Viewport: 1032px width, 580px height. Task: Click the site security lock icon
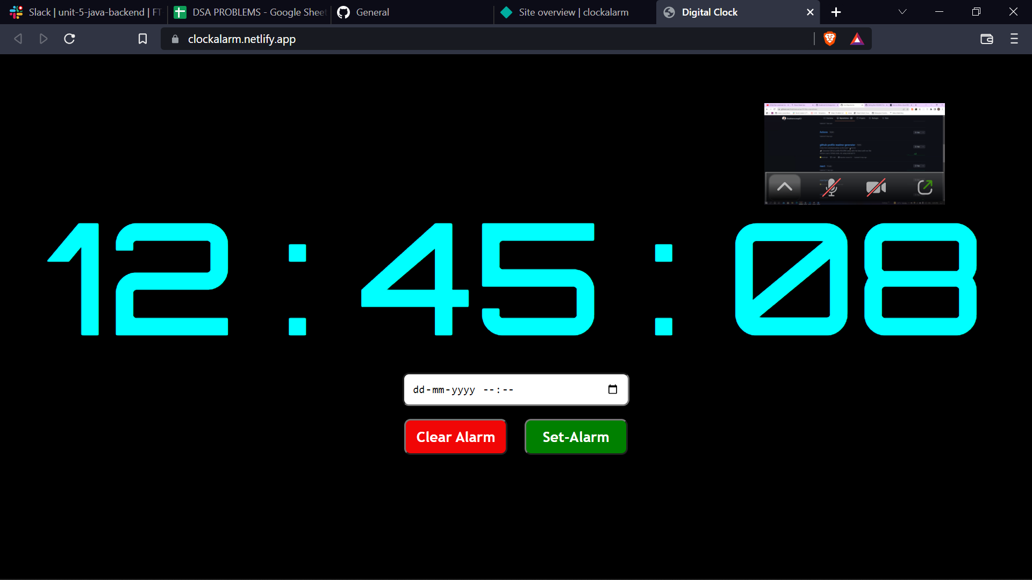[x=174, y=39]
